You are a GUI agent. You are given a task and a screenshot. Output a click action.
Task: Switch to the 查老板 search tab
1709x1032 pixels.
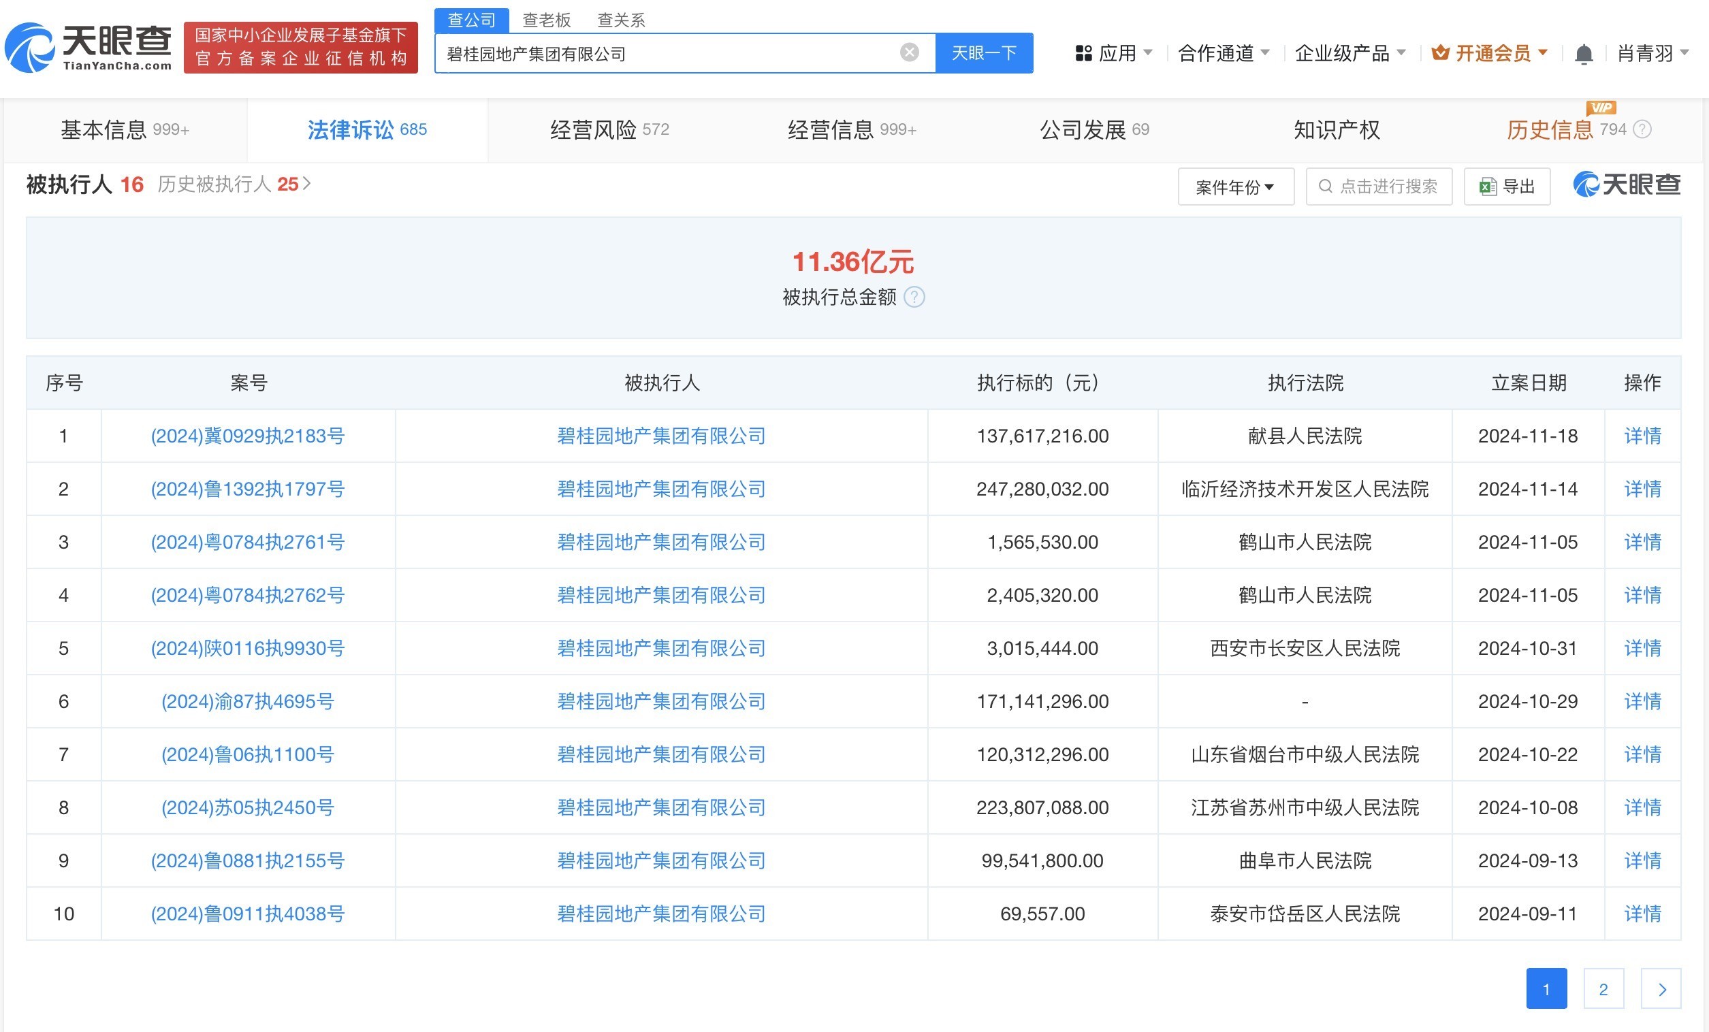pos(547,20)
